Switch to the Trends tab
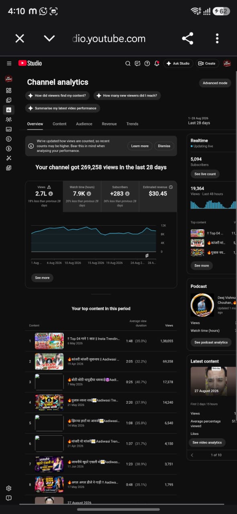 [132, 124]
